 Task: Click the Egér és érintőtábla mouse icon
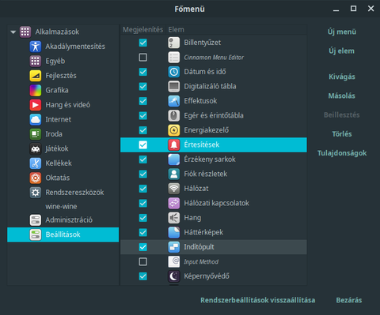pyautogui.click(x=174, y=115)
